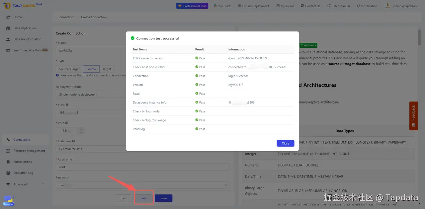
Task: Click the Home sidebar icon
Action: click(x=8, y=17)
